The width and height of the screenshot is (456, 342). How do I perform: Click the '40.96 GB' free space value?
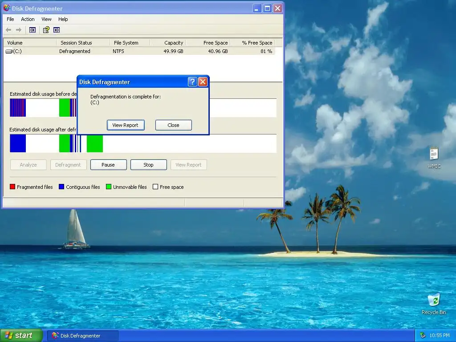(x=218, y=51)
